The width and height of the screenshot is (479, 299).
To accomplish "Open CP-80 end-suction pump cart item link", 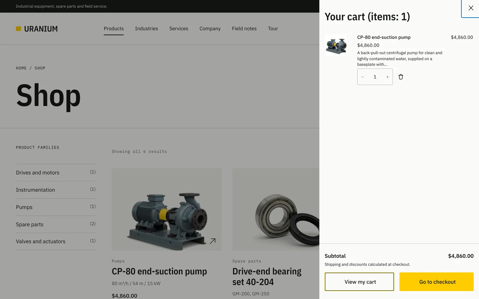I will tap(384, 37).
